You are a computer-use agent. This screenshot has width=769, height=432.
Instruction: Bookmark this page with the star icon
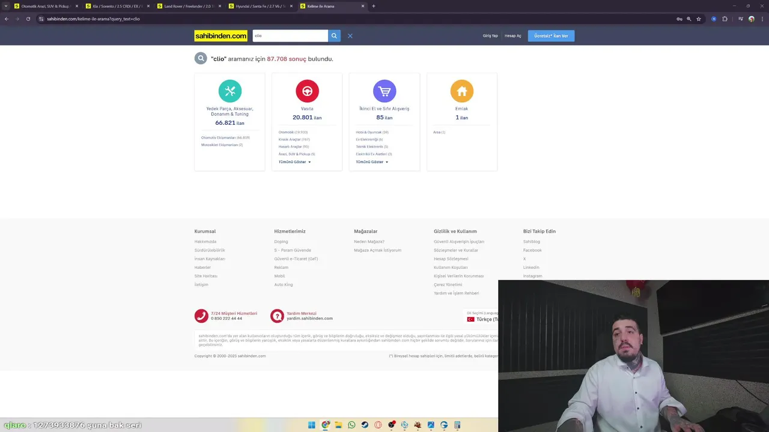pyautogui.click(x=699, y=19)
